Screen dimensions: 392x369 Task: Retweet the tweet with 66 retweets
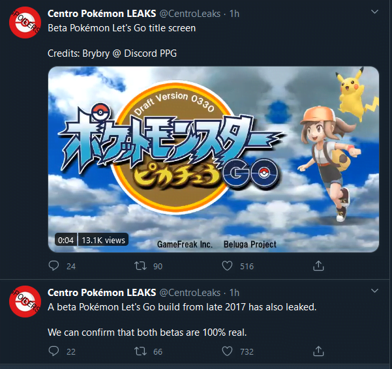(x=140, y=351)
